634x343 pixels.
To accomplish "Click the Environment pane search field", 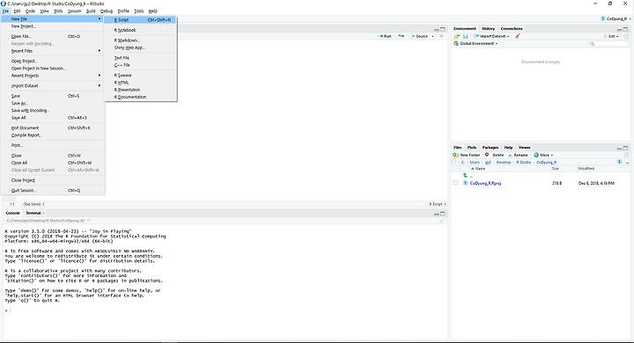I will [x=608, y=44].
